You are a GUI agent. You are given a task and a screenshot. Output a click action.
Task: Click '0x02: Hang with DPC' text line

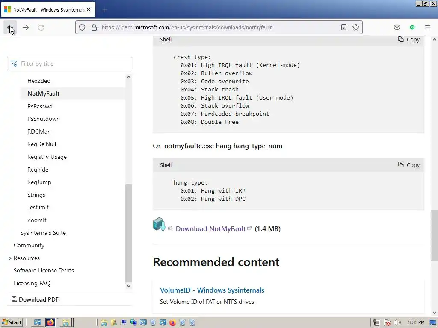213,199
